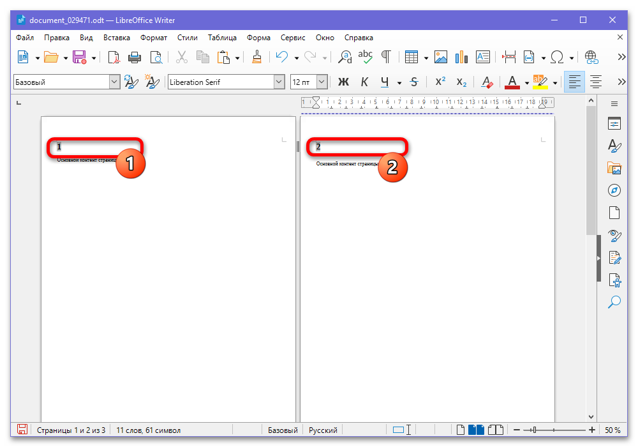Expand the paragraph style Базовый dropdown
Image resolution: width=638 pixels, height=447 pixels.
(114, 82)
